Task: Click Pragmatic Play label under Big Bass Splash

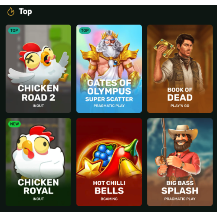Action: point(180,199)
